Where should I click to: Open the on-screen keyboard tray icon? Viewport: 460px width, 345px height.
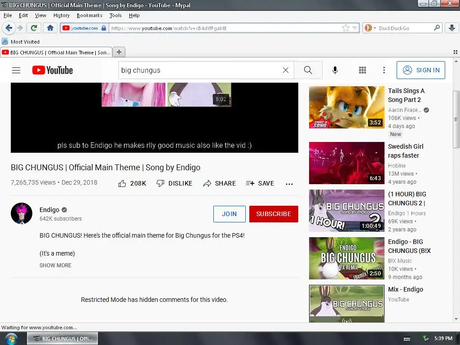(x=407, y=339)
